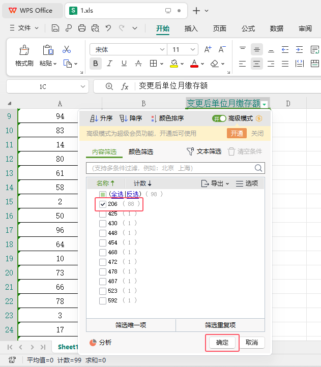The width and height of the screenshot is (321, 367).
Task: Click the 反选 link
Action: pos(133,194)
